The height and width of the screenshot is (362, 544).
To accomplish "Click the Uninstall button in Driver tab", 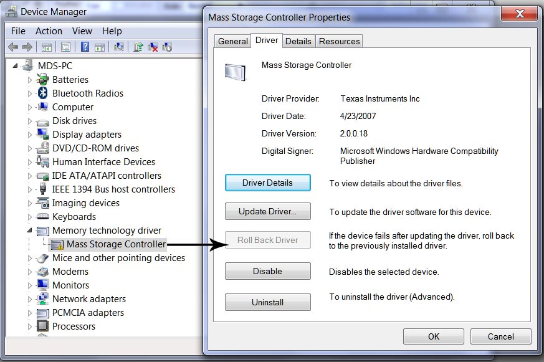I will pos(267,302).
